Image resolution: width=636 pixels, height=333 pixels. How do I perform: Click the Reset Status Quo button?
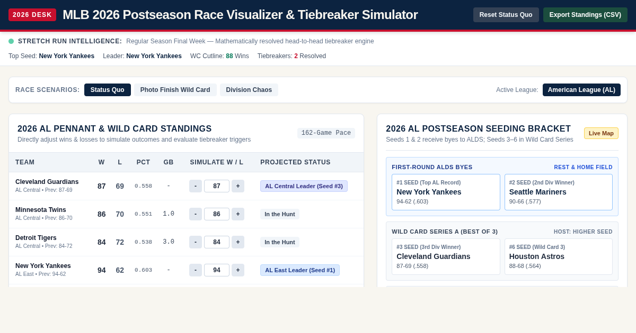pos(506,15)
